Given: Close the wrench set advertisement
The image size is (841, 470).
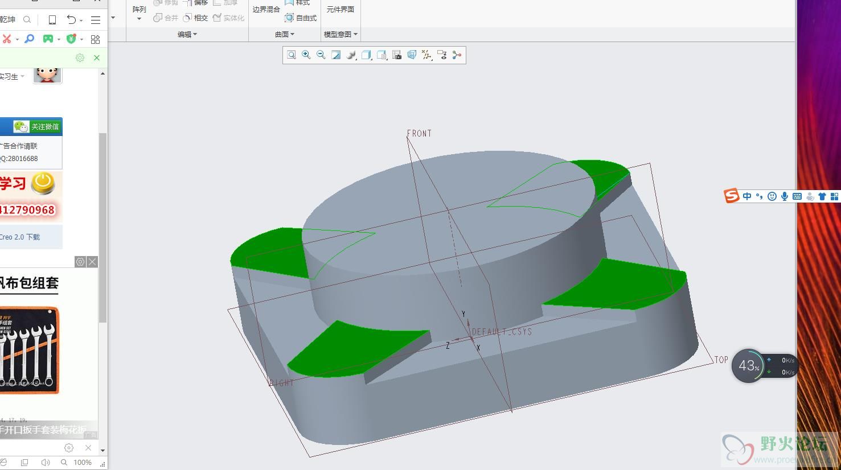Looking at the screenshot, I should pos(92,262).
